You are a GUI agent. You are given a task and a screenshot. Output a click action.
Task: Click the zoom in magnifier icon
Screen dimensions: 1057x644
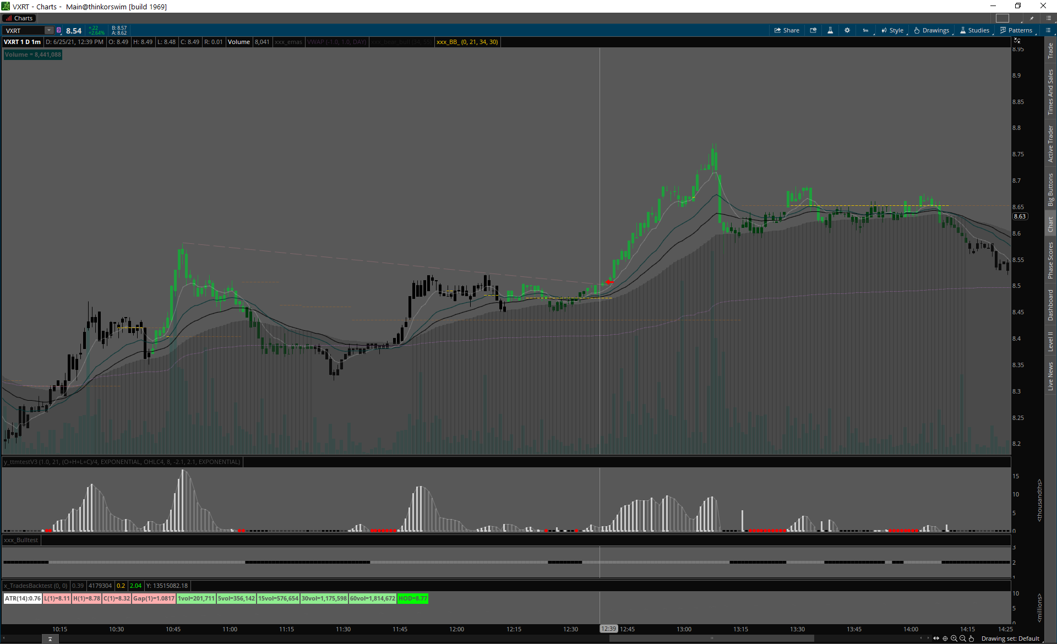click(x=954, y=638)
